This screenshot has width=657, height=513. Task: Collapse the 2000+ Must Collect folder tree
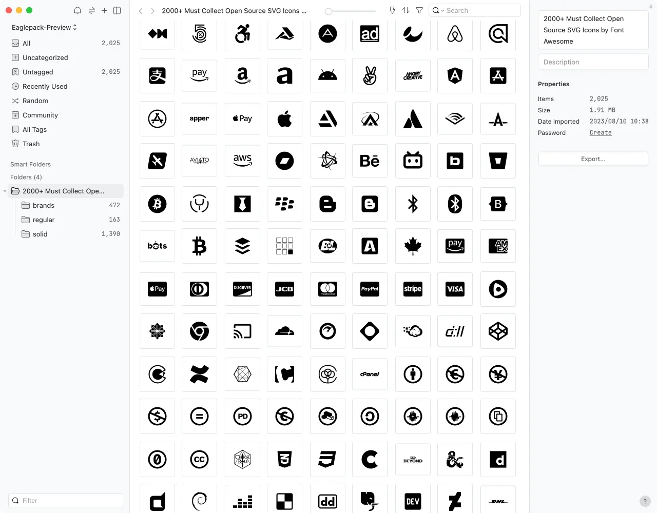point(5,191)
